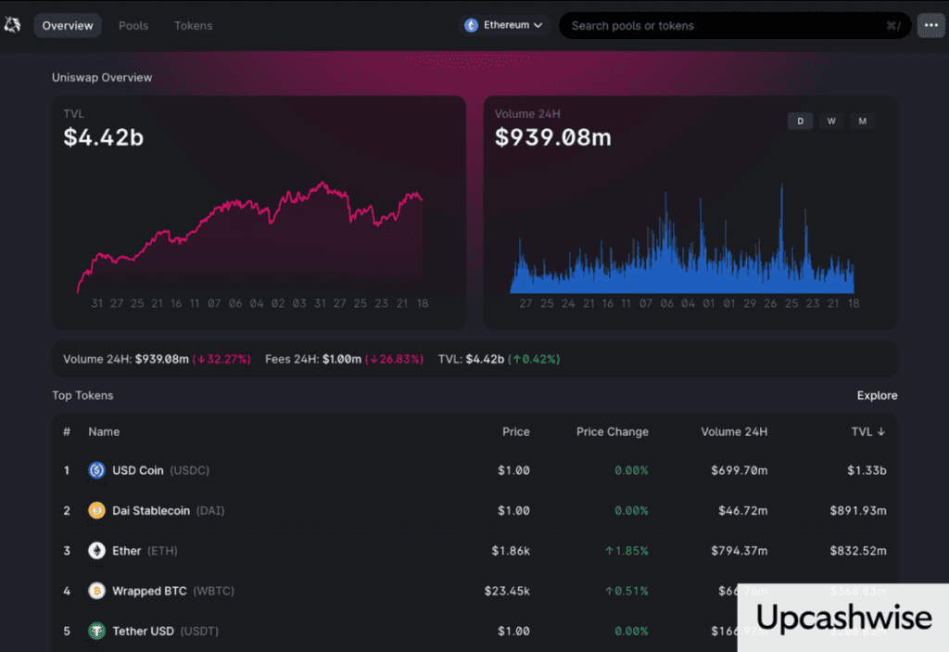
Task: Open the Wrapped BTC (WBTC) row
Action: coord(474,591)
